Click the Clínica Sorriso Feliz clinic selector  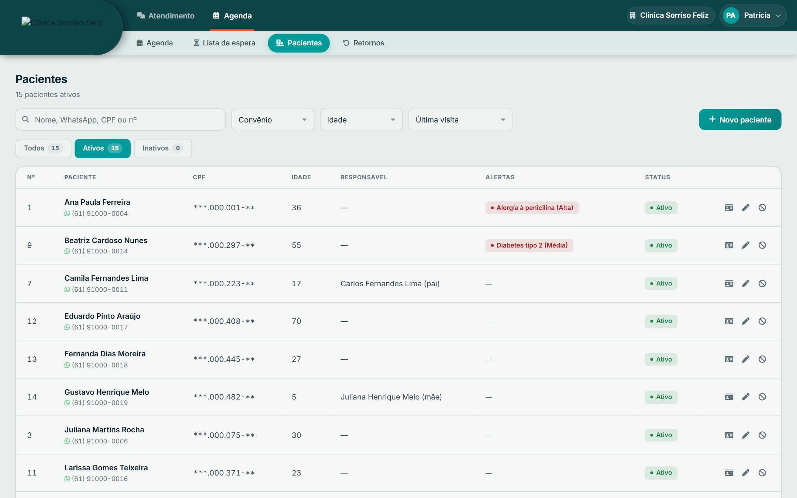670,15
